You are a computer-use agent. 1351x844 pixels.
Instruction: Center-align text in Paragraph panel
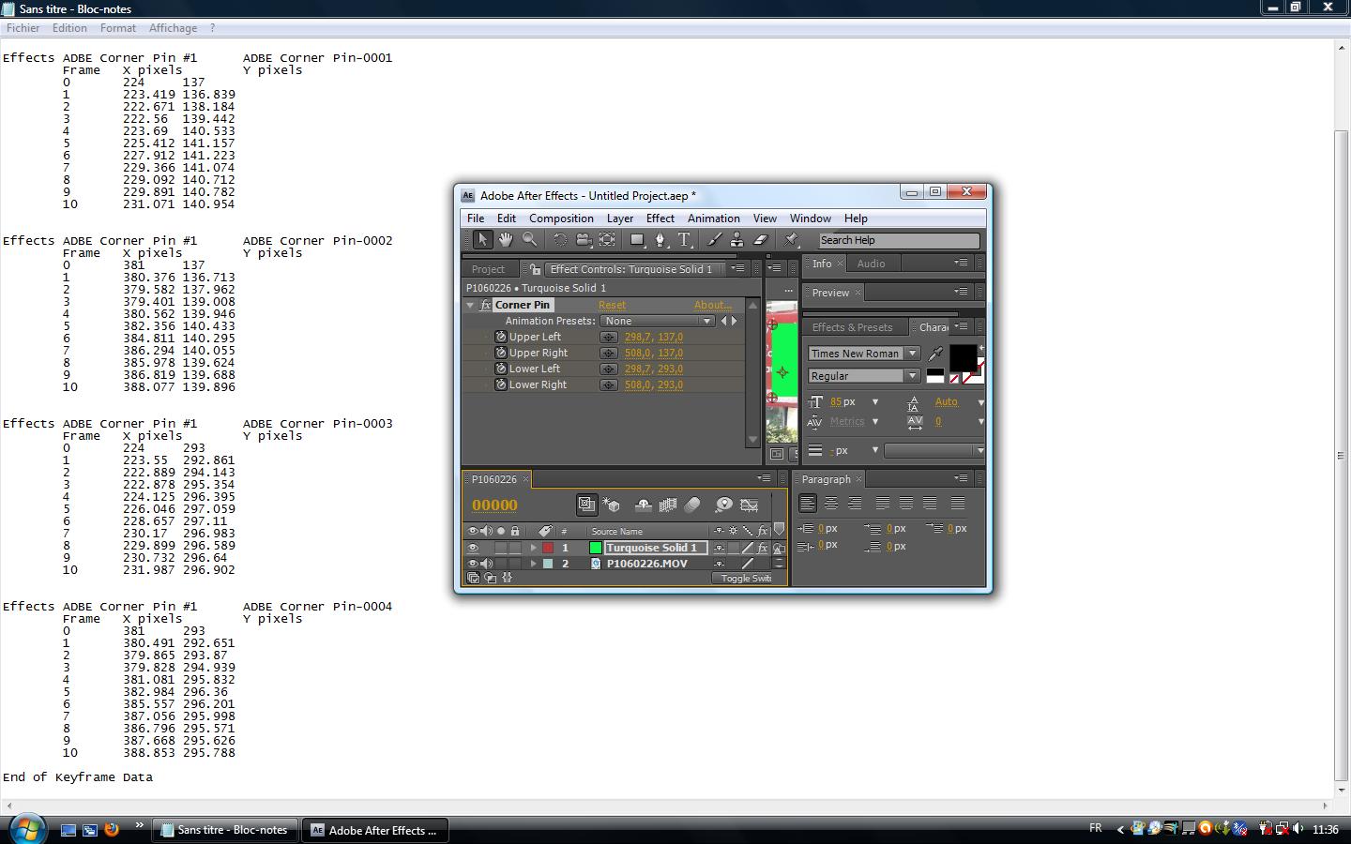pyautogui.click(x=831, y=504)
